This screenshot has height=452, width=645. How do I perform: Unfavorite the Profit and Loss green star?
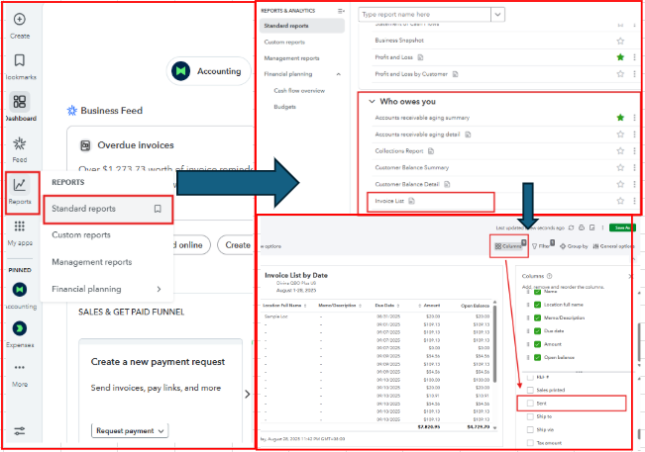620,57
